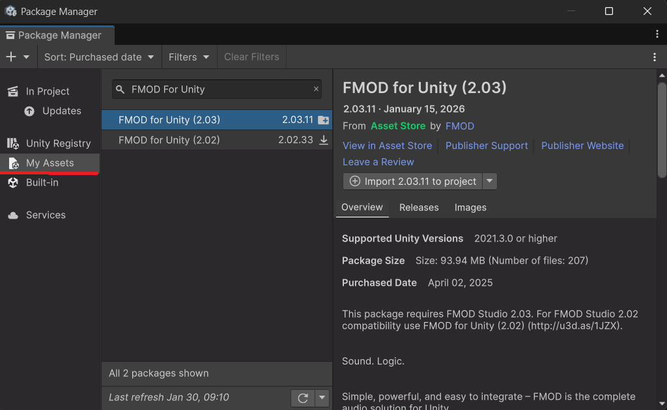Open the Images tab
The height and width of the screenshot is (410, 667).
click(x=470, y=207)
